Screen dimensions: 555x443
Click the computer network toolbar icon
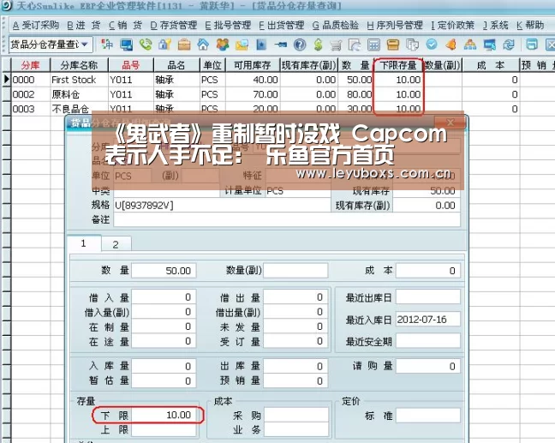coord(490,45)
